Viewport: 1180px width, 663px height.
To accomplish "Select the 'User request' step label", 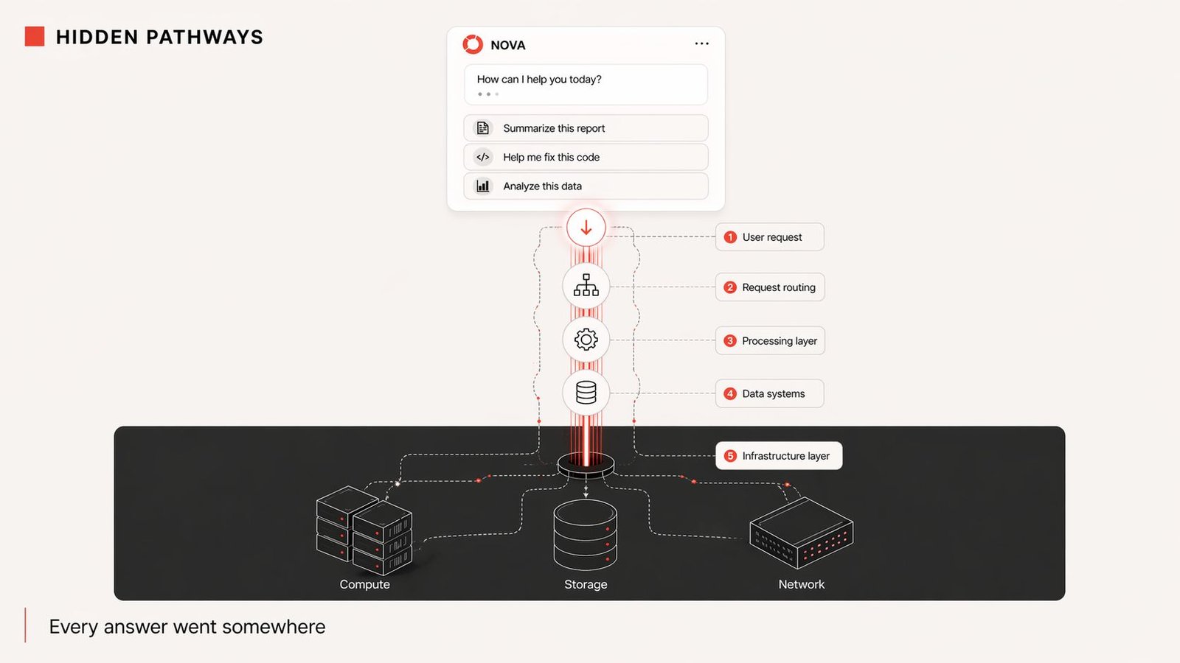I will click(770, 237).
